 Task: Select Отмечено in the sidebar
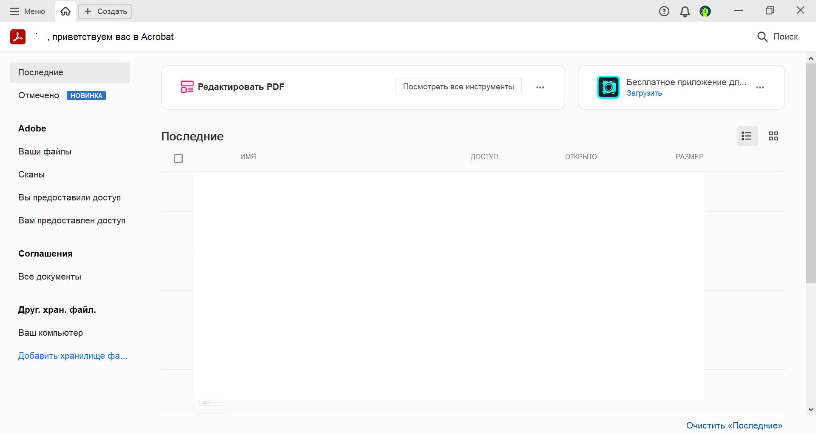click(38, 95)
